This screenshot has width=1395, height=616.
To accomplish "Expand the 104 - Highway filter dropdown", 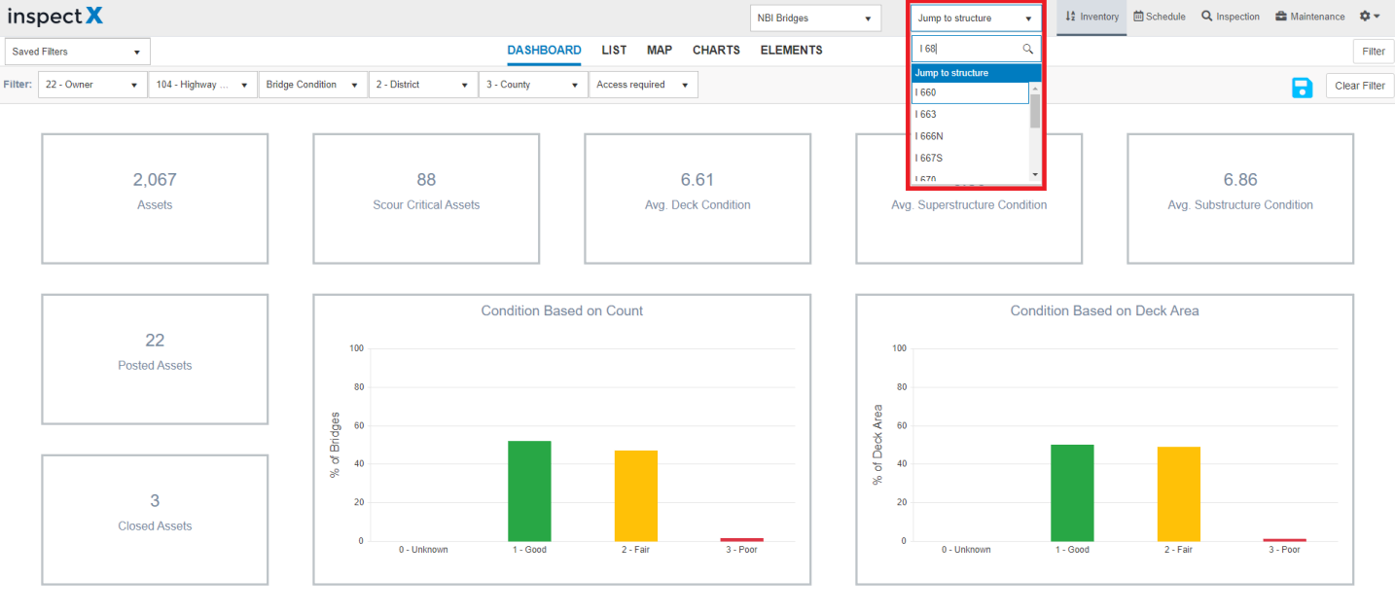I will pos(202,85).
